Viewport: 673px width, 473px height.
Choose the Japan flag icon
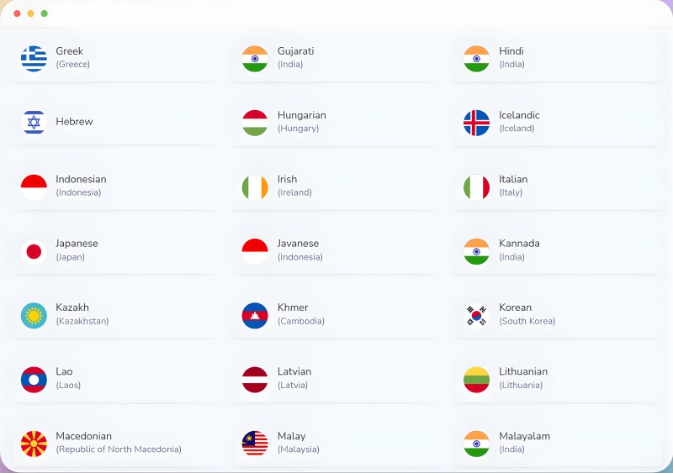(34, 251)
